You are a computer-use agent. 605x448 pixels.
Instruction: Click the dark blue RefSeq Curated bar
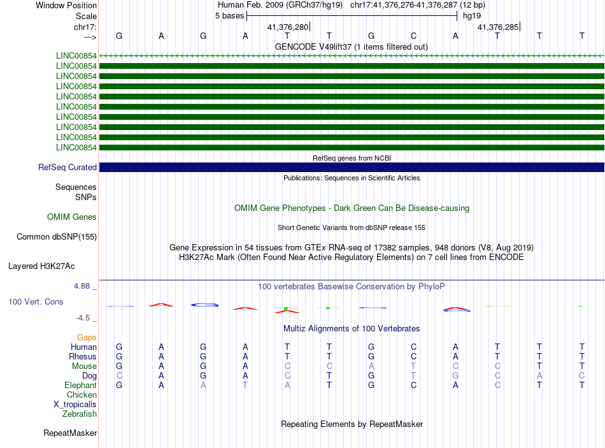pyautogui.click(x=352, y=167)
